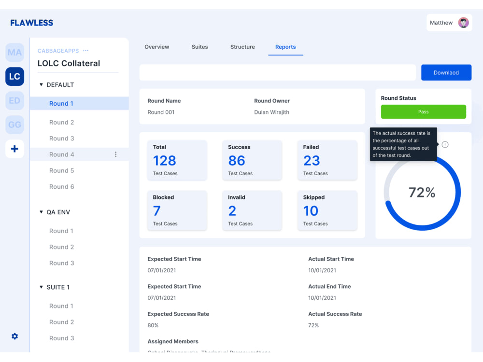Click the Assigned Members heading

pos(173,341)
